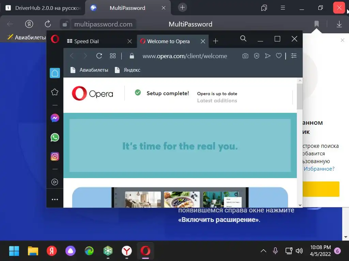Open new tab in Yandex Browser
Screen dimensions: 349x261
[182, 7]
